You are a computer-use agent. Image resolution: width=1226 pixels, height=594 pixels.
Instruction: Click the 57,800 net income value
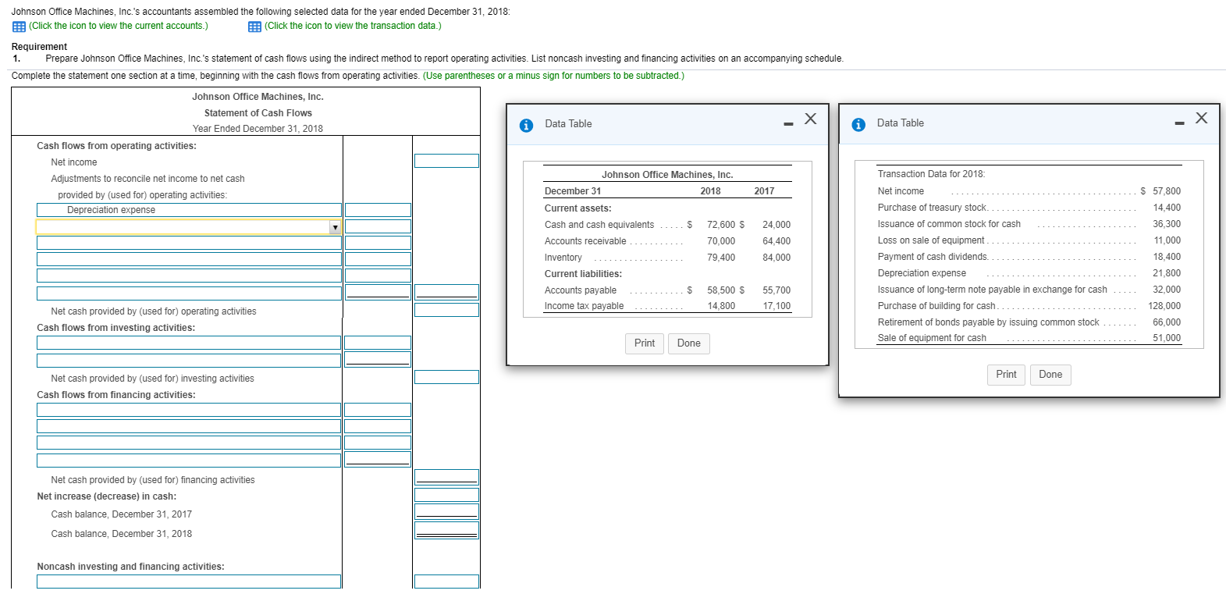tap(1166, 191)
